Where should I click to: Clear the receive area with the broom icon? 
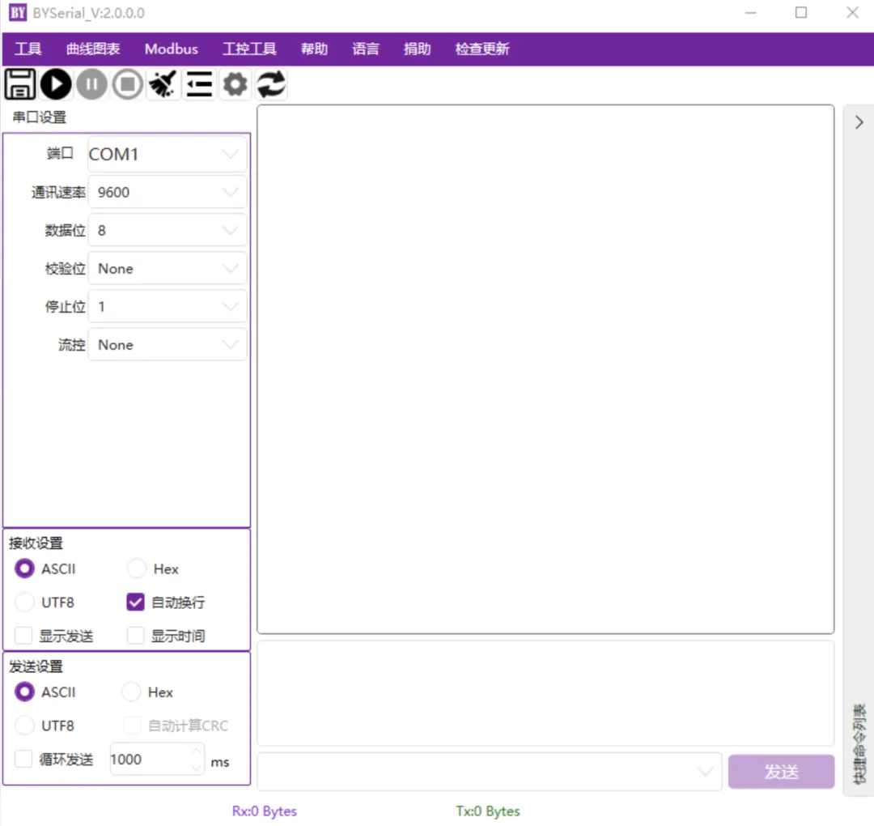point(163,84)
